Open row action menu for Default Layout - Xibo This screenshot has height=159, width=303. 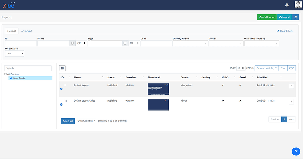point(291,102)
